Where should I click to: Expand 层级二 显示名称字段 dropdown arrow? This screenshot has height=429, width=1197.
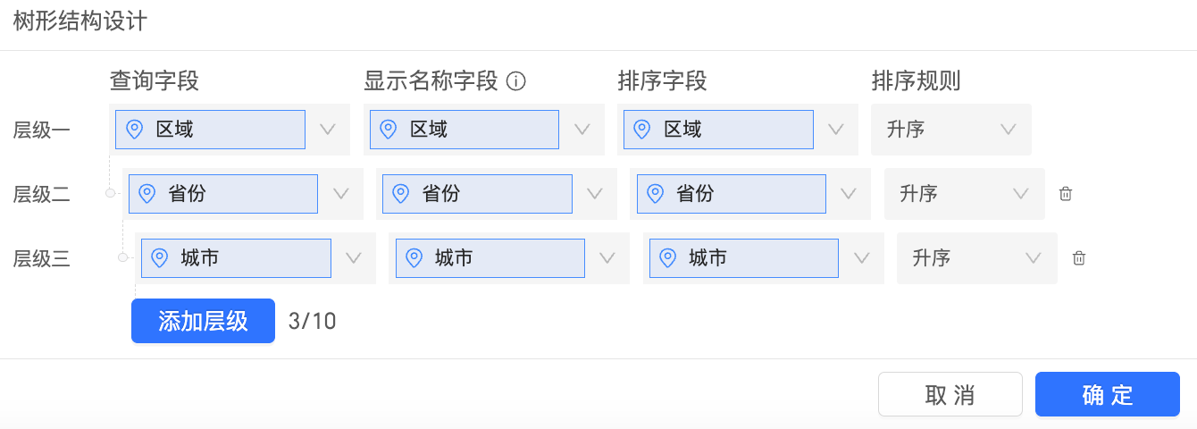pyautogui.click(x=595, y=194)
